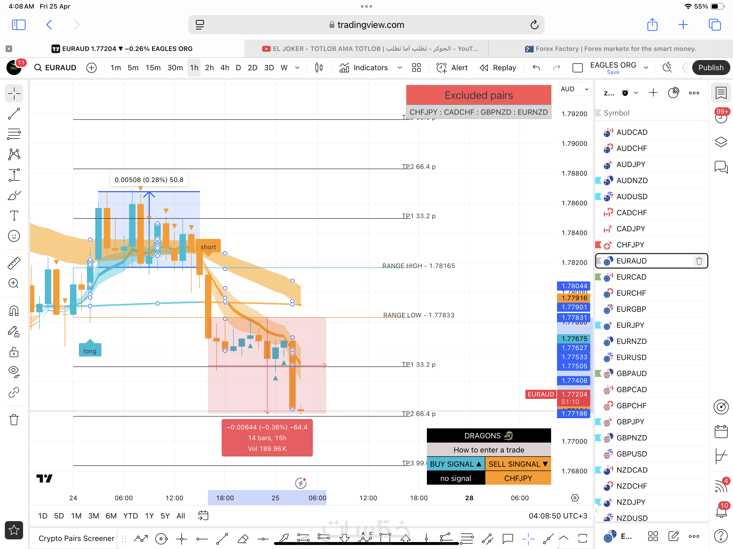Toggle magnet mode for drawings
Screen dimensions: 733x549
click(x=14, y=311)
